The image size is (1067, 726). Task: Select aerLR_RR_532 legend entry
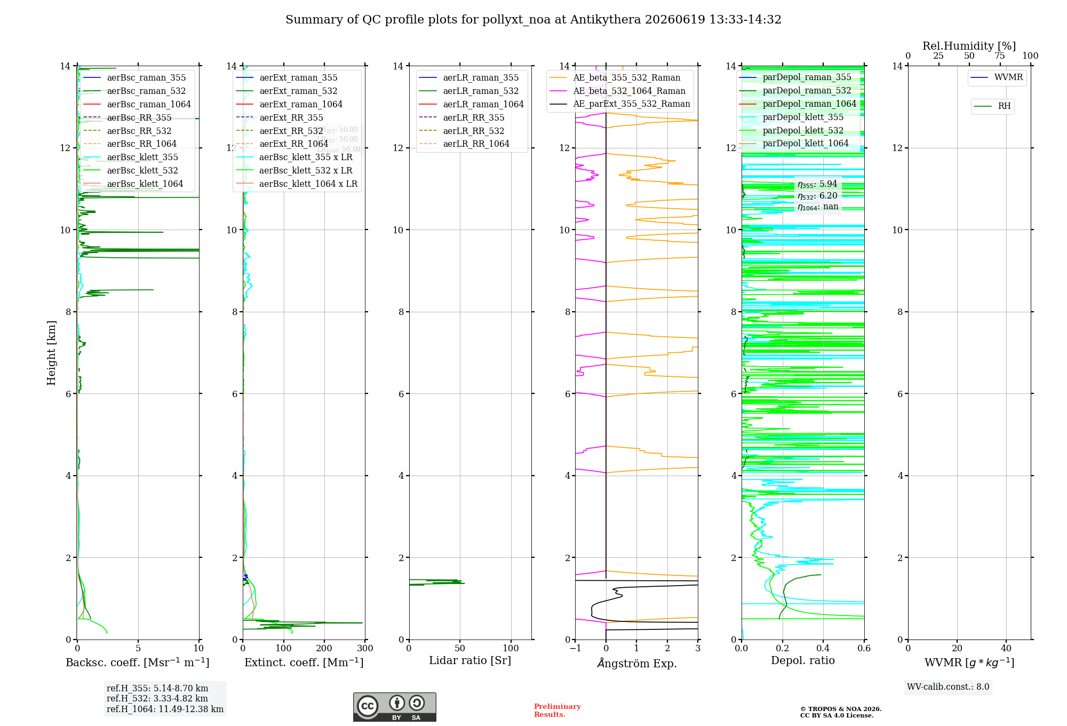coord(462,131)
